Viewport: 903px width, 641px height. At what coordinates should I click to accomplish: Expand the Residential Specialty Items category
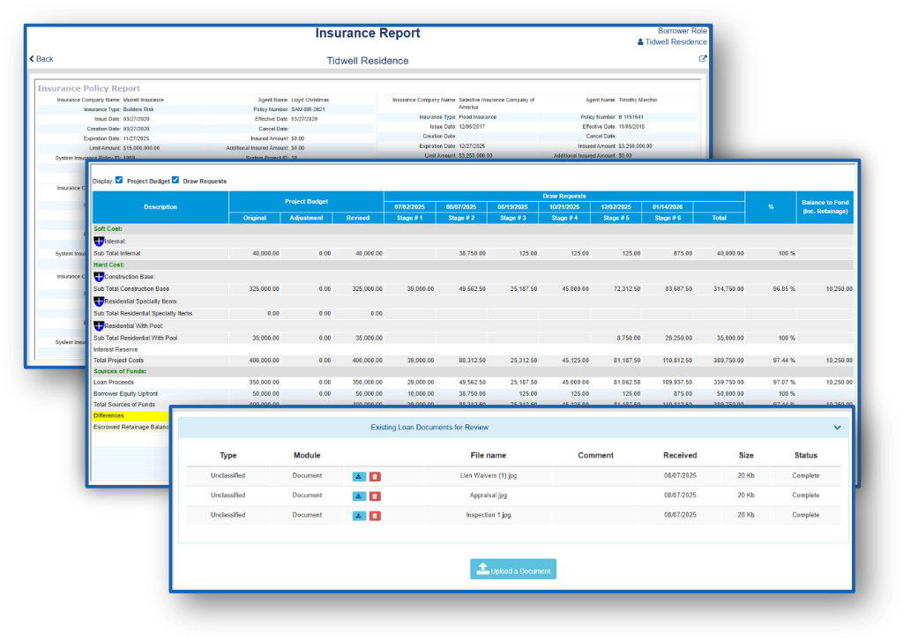[98, 301]
